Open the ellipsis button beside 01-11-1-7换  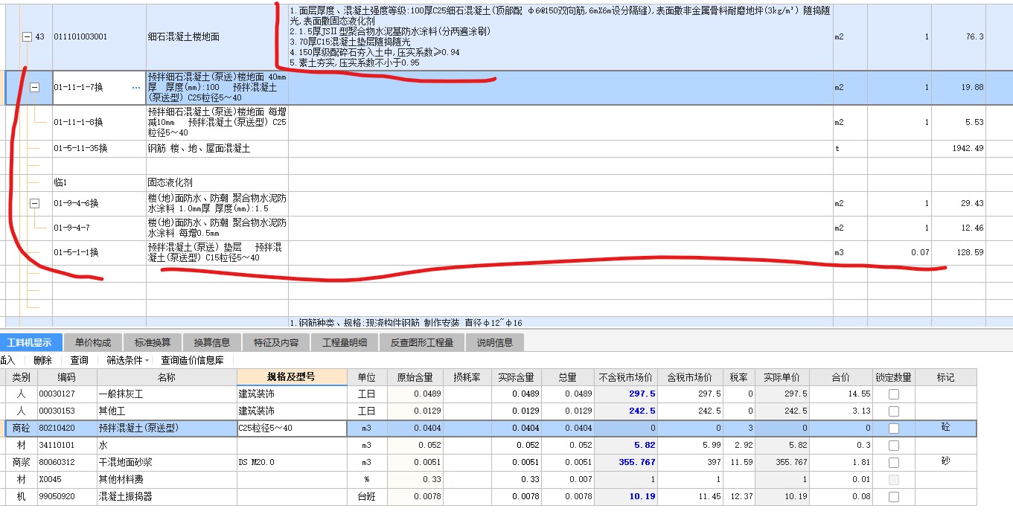coord(135,87)
